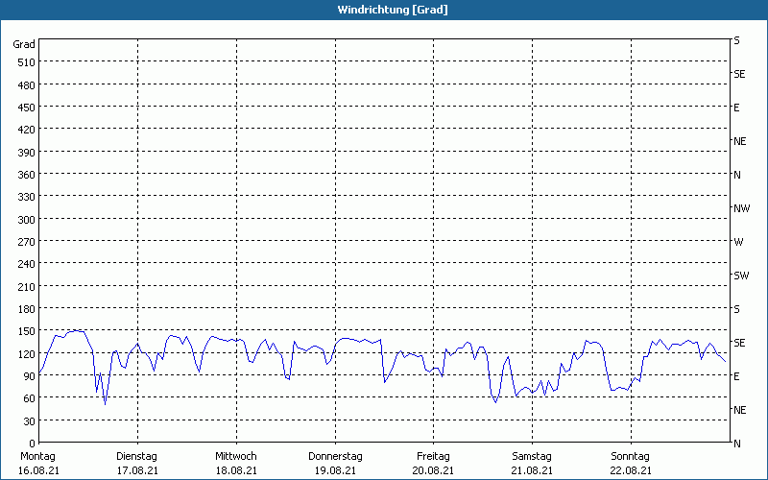The height and width of the screenshot is (480, 768).
Task: Click the 'NE' label near the 45 level
Action: click(x=740, y=410)
